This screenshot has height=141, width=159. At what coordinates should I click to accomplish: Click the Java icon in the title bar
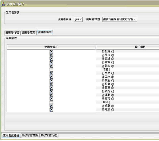pos(3,3)
